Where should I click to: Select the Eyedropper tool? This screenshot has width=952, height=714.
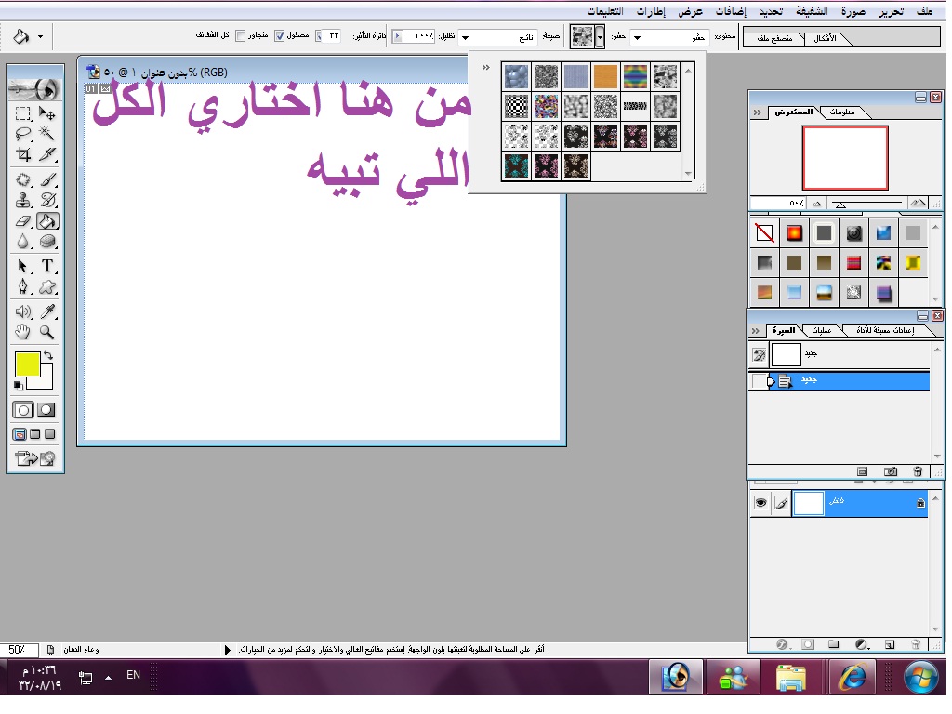47,312
